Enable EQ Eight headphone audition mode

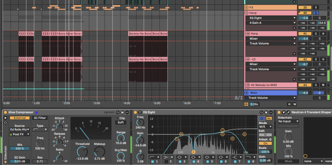pyautogui.click(x=261, y=119)
